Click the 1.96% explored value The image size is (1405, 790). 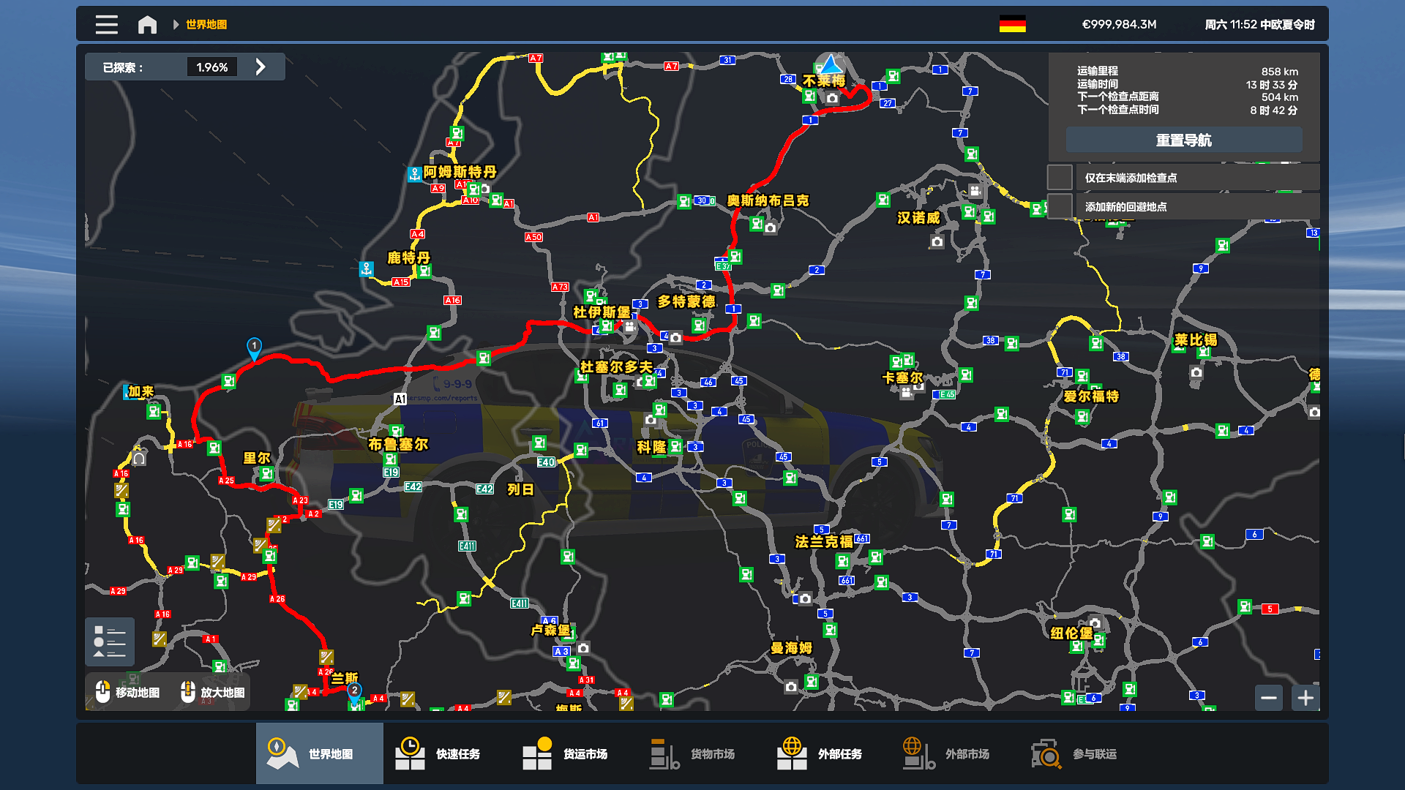click(x=212, y=67)
